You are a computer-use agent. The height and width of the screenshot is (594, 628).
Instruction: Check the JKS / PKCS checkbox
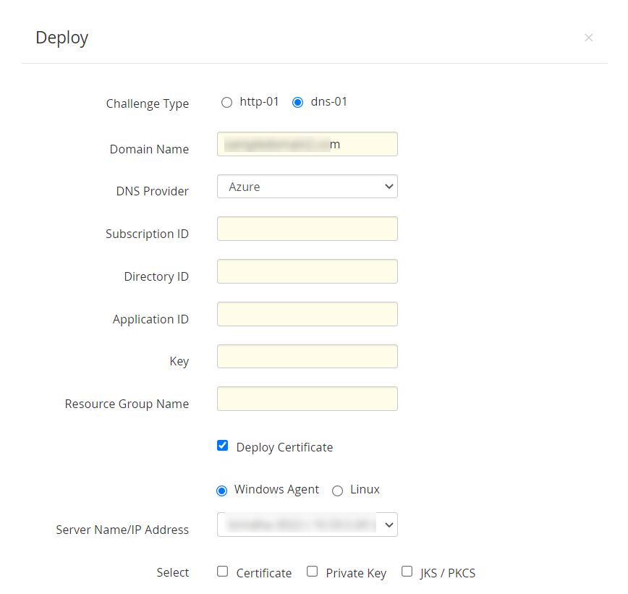[x=407, y=571]
